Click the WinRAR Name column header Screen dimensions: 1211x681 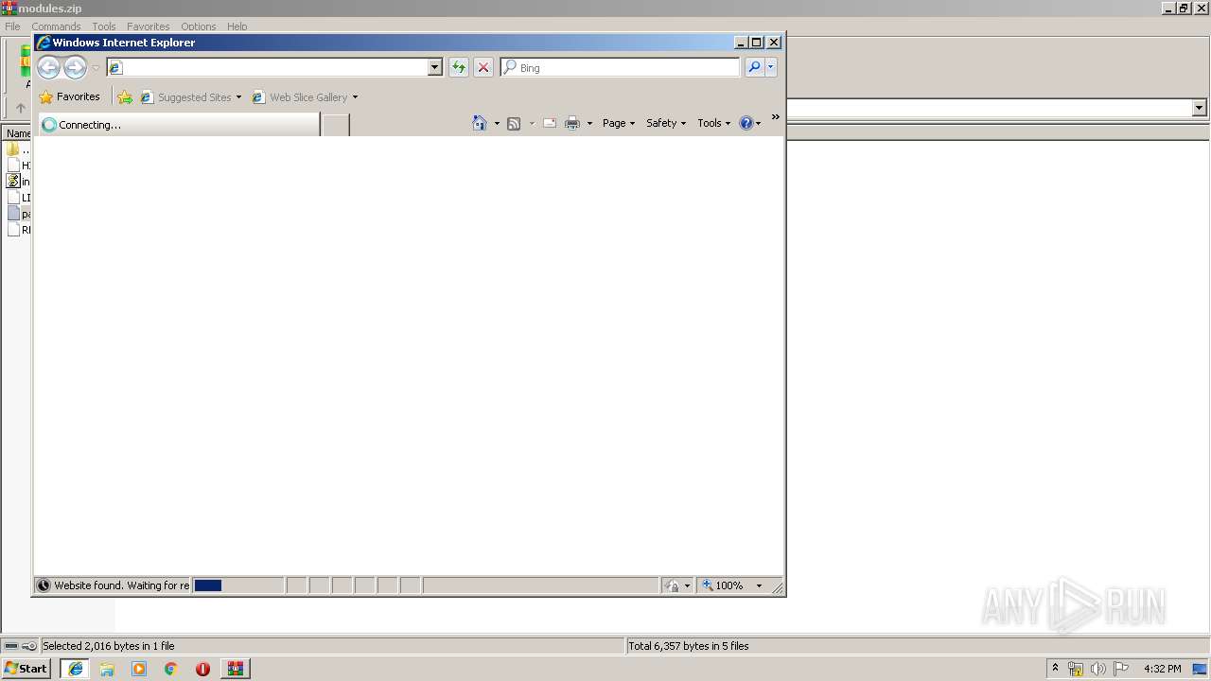pos(18,133)
